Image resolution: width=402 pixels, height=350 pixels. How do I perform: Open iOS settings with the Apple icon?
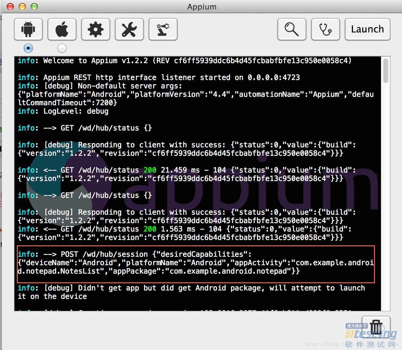62,29
